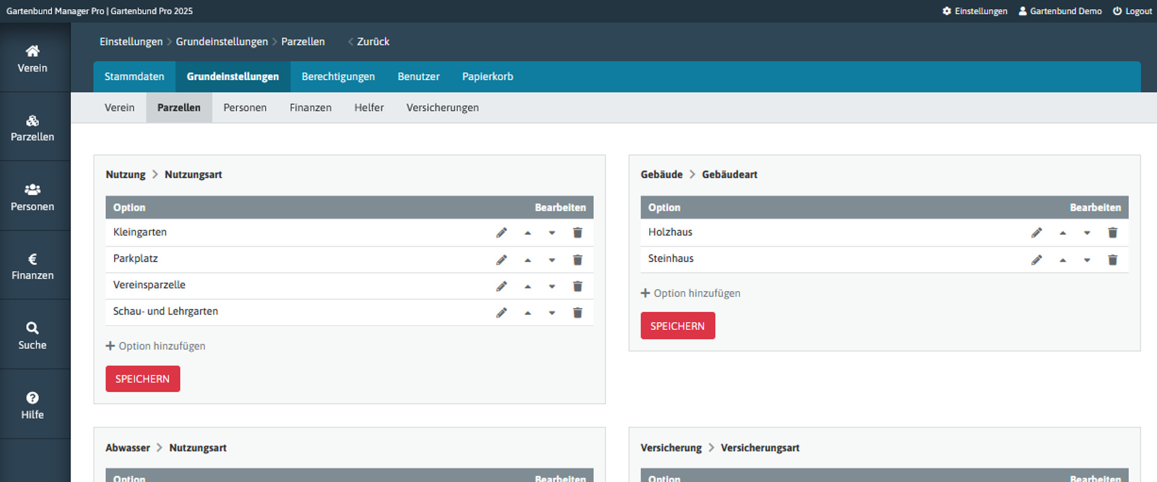Click the trash icon for Steinhaus
This screenshot has height=482, width=1157.
(1112, 260)
